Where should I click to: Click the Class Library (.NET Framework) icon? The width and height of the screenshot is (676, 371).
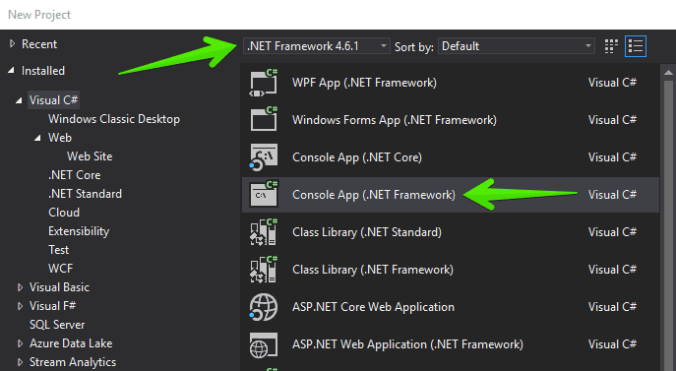pyautogui.click(x=264, y=270)
